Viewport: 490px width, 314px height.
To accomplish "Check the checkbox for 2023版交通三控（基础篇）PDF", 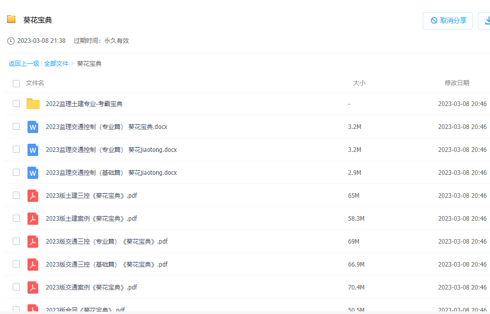I will click(x=16, y=264).
